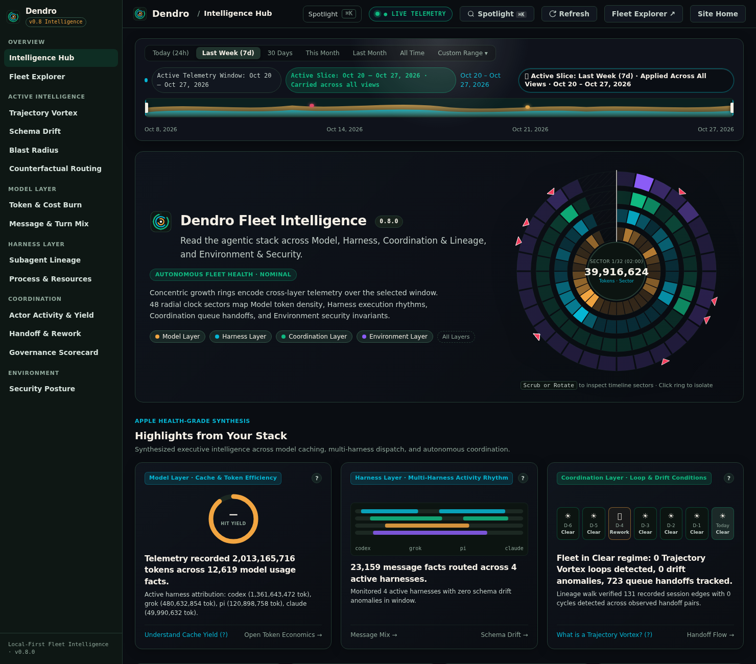The width and height of the screenshot is (756, 664).
Task: Toggle the Model Layer filter chip
Action: (x=178, y=337)
